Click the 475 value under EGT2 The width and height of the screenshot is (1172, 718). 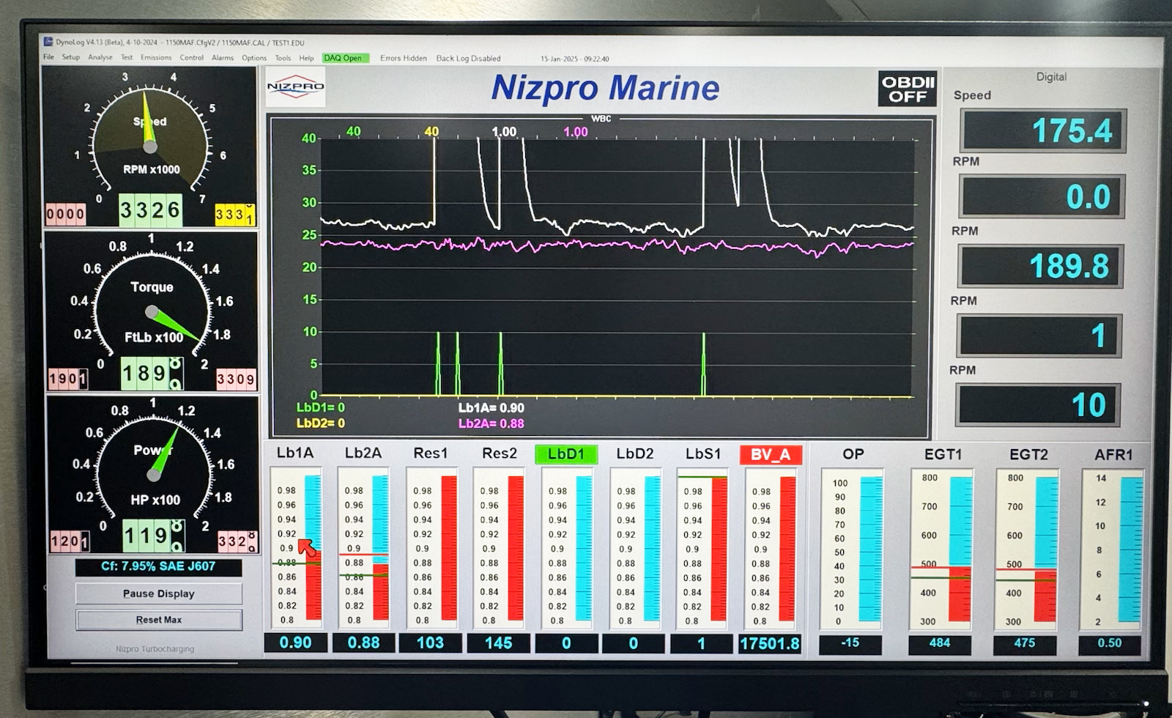[x=1025, y=643]
